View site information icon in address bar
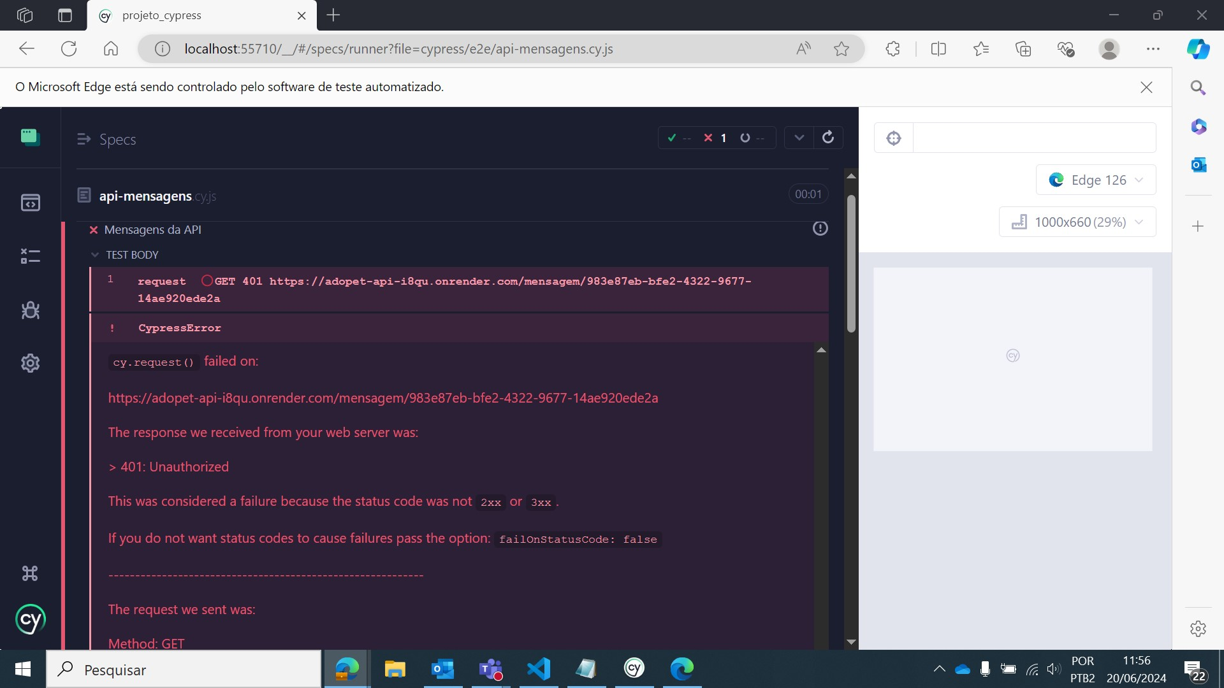This screenshot has height=688, width=1224. pos(163,49)
